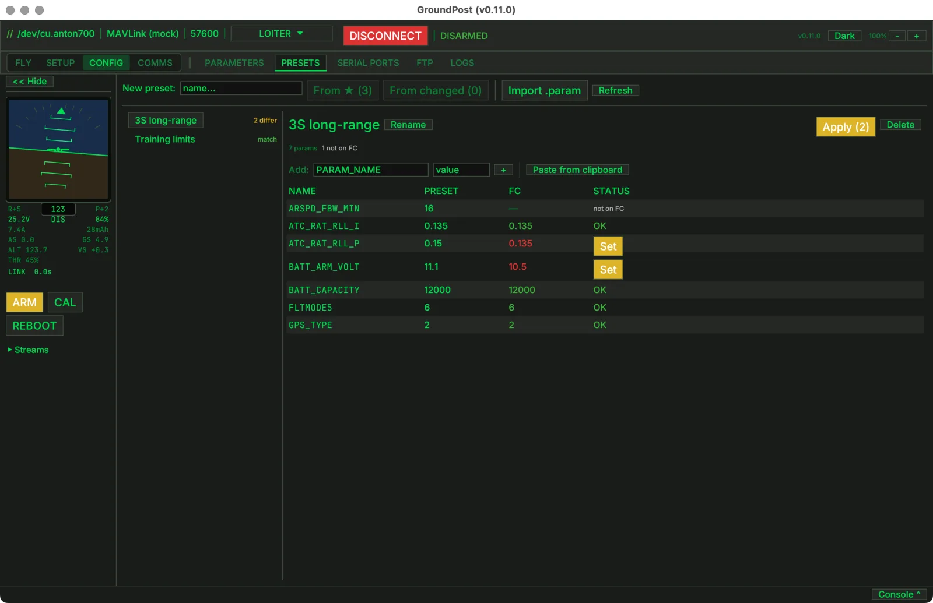
Task: Click the DISCONNECT button
Action: tap(385, 36)
